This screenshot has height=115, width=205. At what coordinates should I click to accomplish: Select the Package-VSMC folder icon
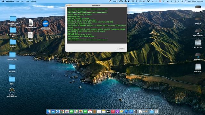(x=12, y=55)
